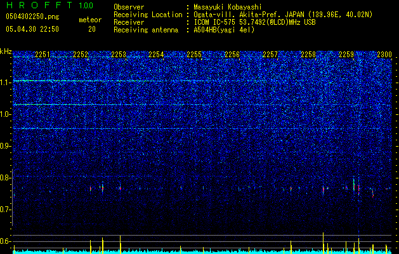Screen dimensions: 399x254
Task: Click the "Receiving Location" label
Action: click(148, 15)
